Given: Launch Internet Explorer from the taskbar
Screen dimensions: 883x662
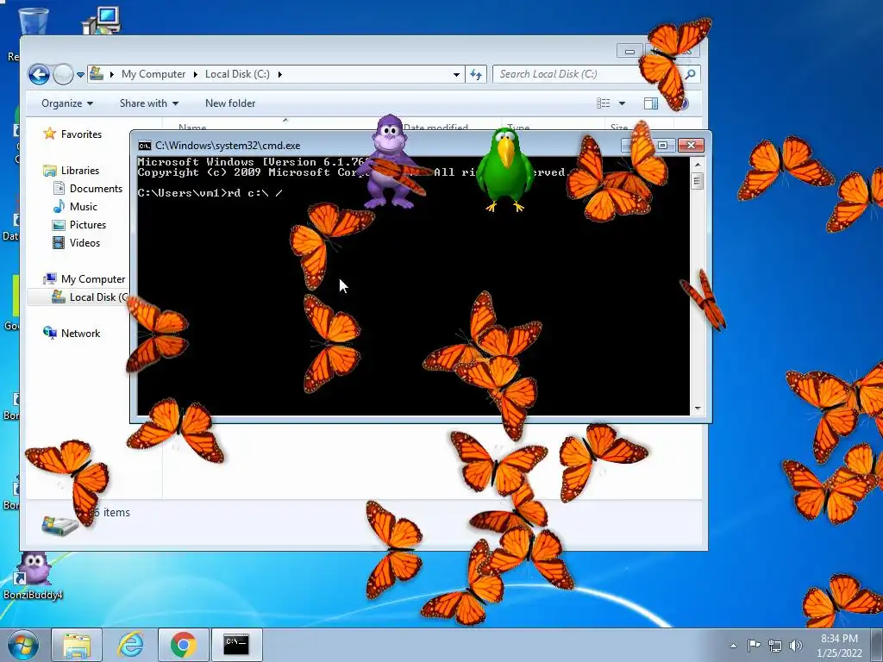Looking at the screenshot, I should tap(130, 645).
